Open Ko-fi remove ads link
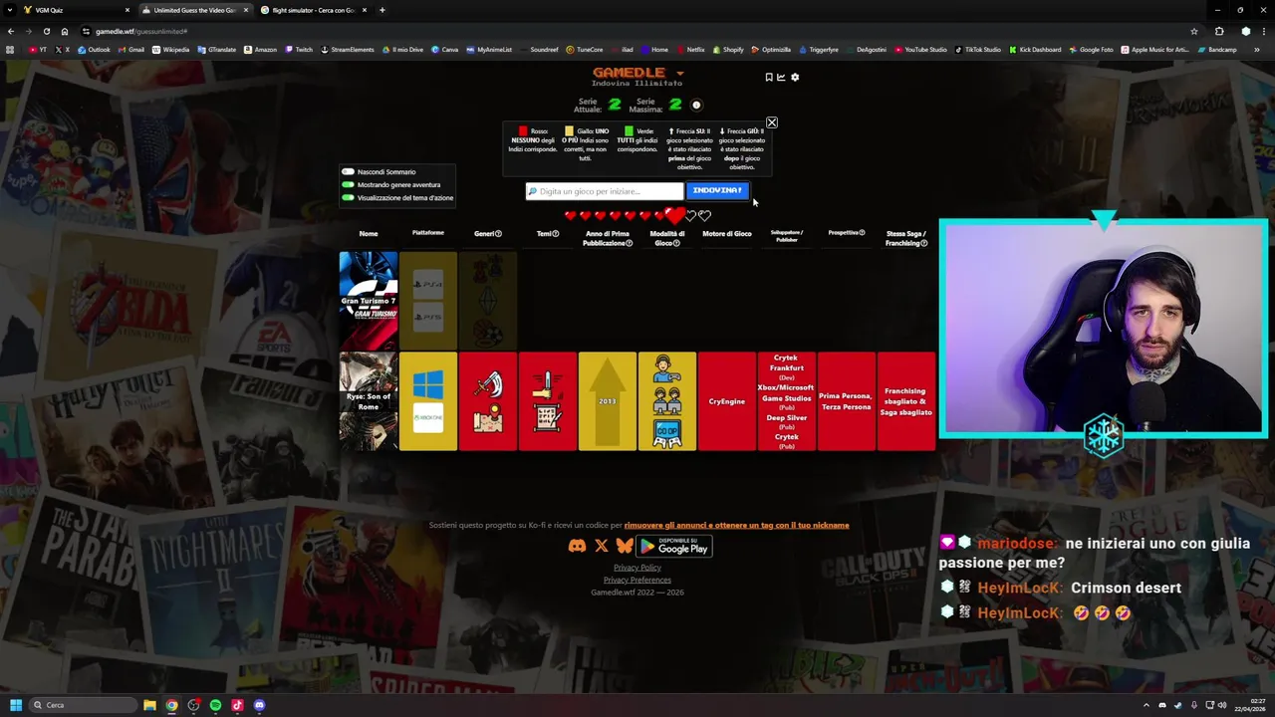Viewport: 1275px width, 717px height. [x=736, y=525]
